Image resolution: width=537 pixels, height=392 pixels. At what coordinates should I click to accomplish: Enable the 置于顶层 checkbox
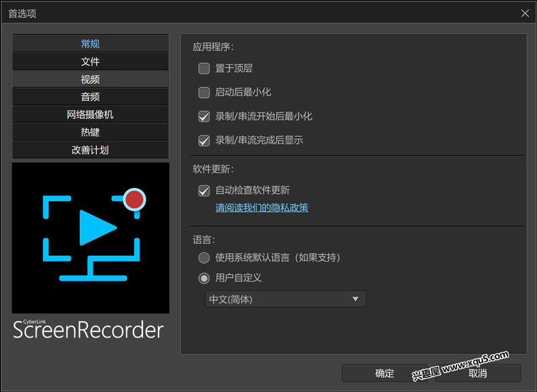204,68
